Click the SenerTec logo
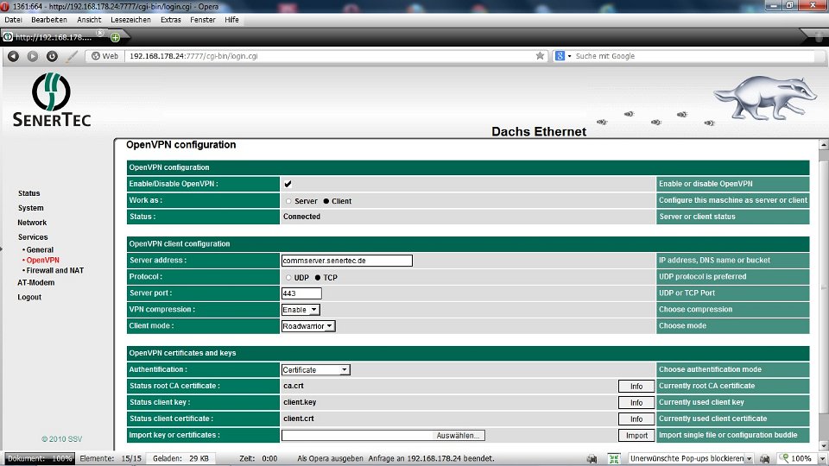 point(52,100)
